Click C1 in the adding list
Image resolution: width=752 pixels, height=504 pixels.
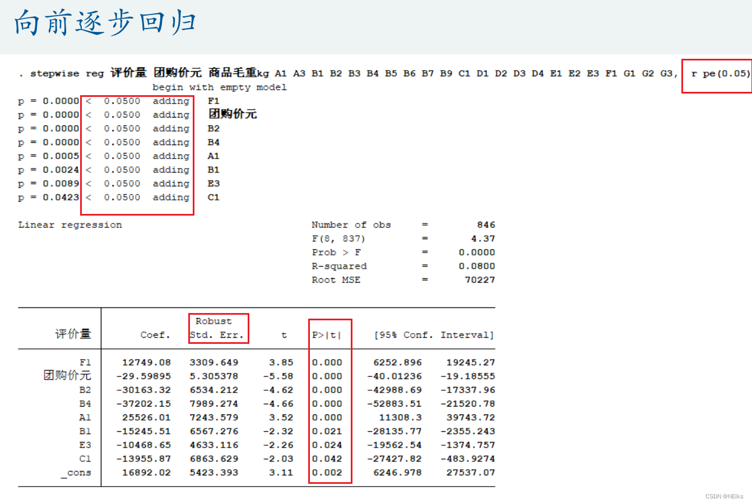pos(213,198)
